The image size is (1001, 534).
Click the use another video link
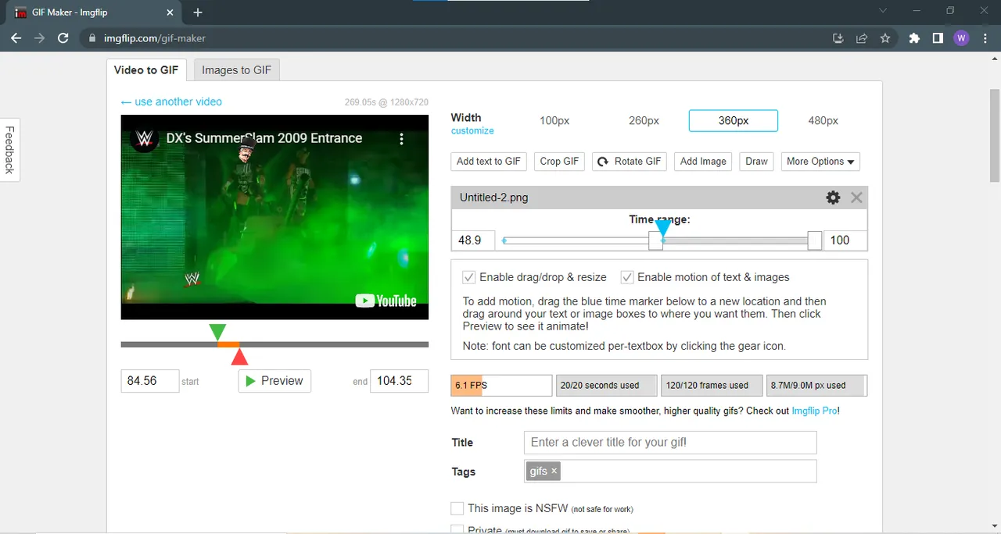(x=171, y=101)
